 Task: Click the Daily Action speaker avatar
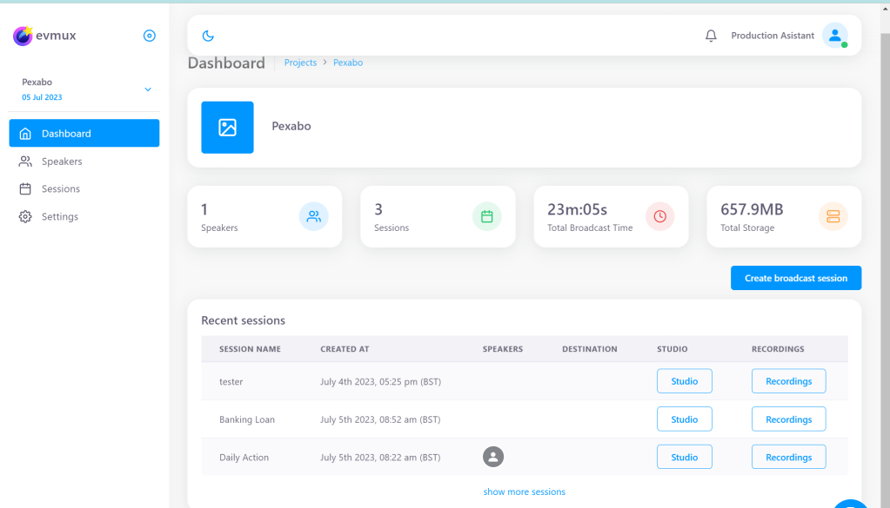pos(493,457)
